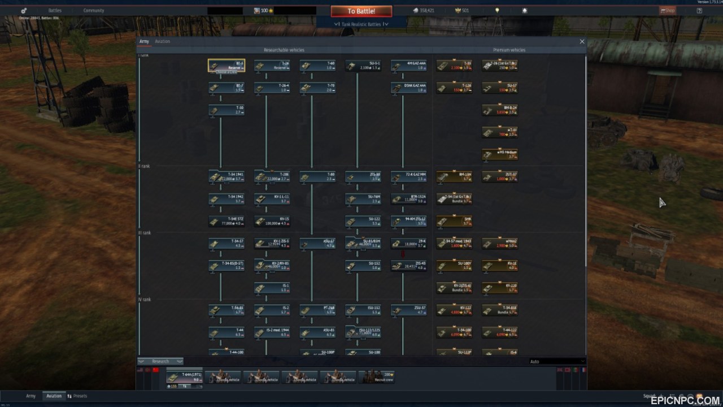723x407 pixels.
Task: Select the premium KV-122 tank card
Action: [x=455, y=310]
